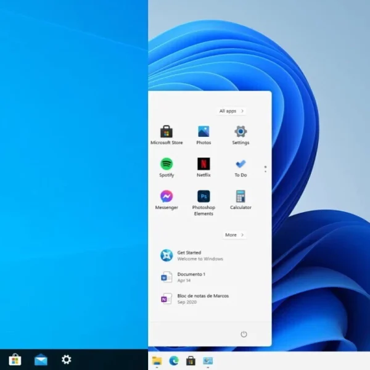370x370 pixels.
Task: Click the Word document icon beside Documento 1
Action: coord(166,277)
